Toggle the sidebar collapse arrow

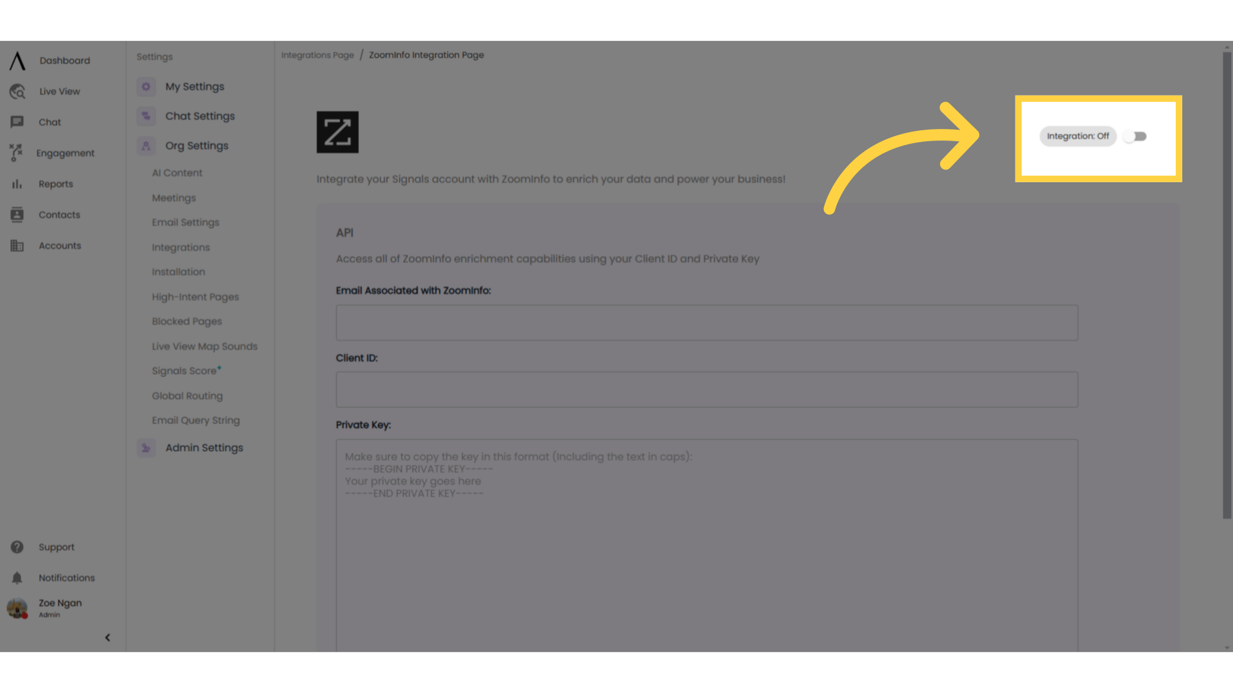click(107, 637)
